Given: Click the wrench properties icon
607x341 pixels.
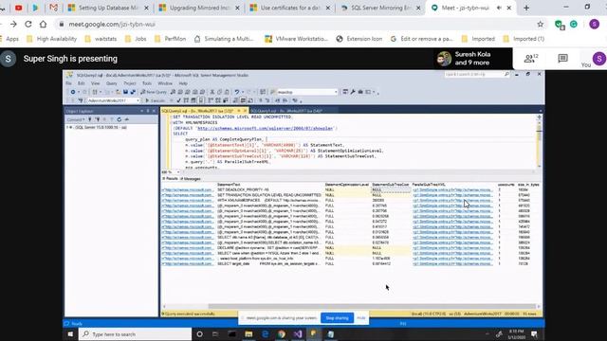Looking at the screenshot, I should coord(353,92).
